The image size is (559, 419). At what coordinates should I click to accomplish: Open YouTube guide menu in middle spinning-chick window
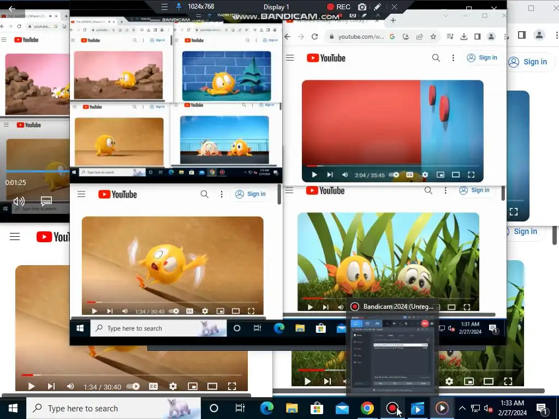tap(81, 194)
